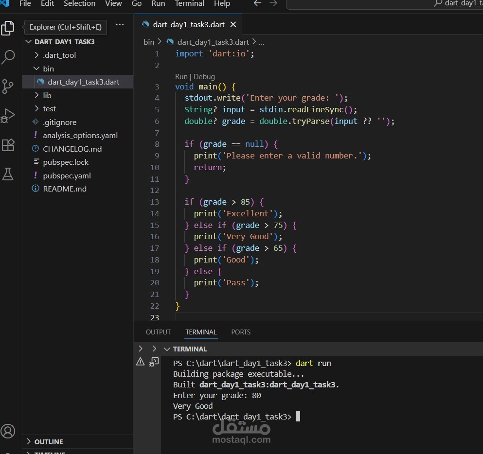Click the bin breadcrumb segment
This screenshot has height=454, width=483.
click(149, 42)
